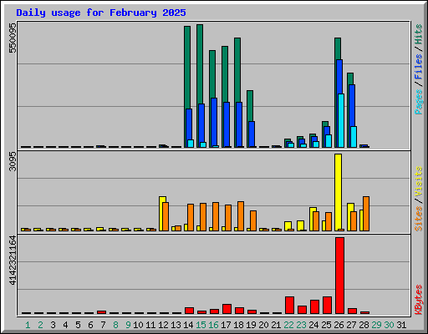Click the KBytes legend label
Image resolution: width=428 pixels, height=334 pixels.
point(419,300)
